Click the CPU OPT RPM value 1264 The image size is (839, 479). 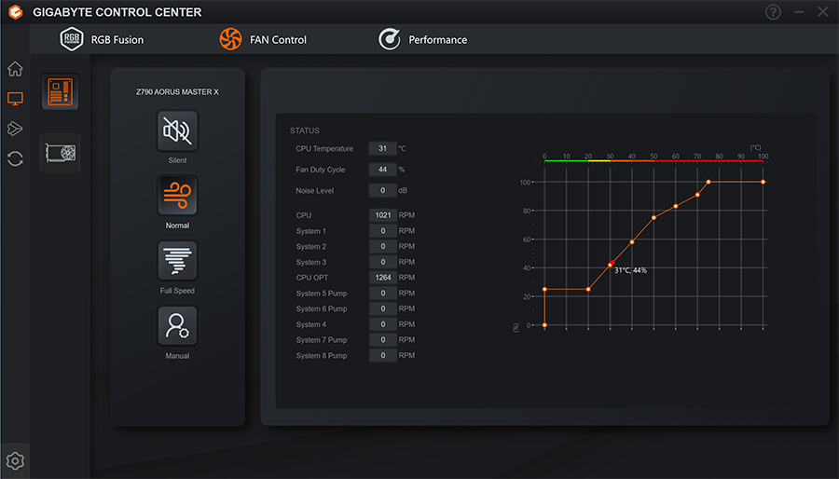pyautogui.click(x=383, y=278)
